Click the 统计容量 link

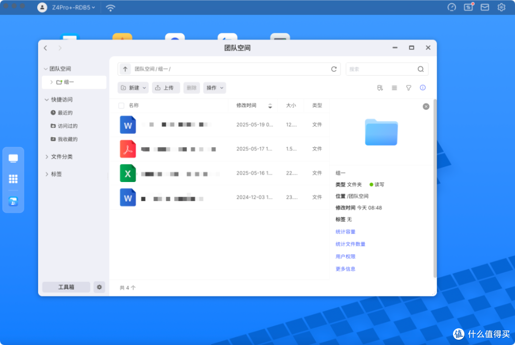(x=346, y=232)
